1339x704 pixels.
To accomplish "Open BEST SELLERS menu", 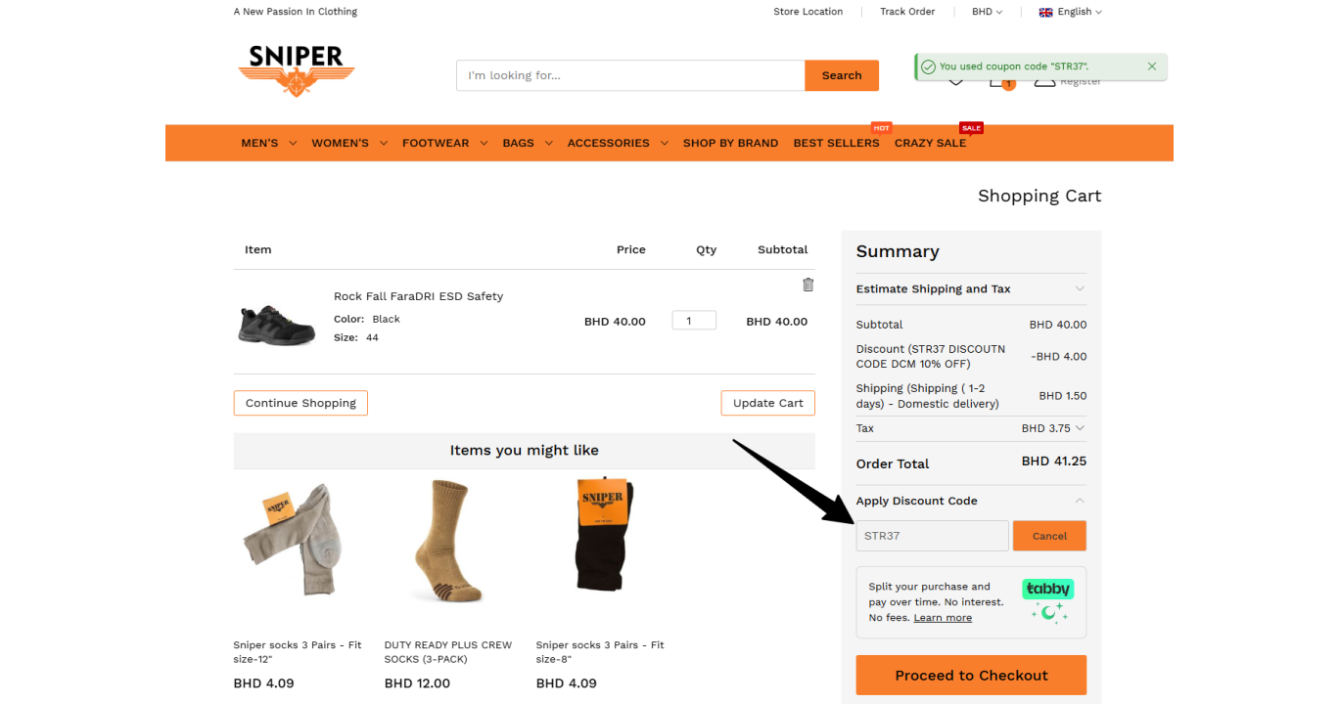I will point(836,143).
